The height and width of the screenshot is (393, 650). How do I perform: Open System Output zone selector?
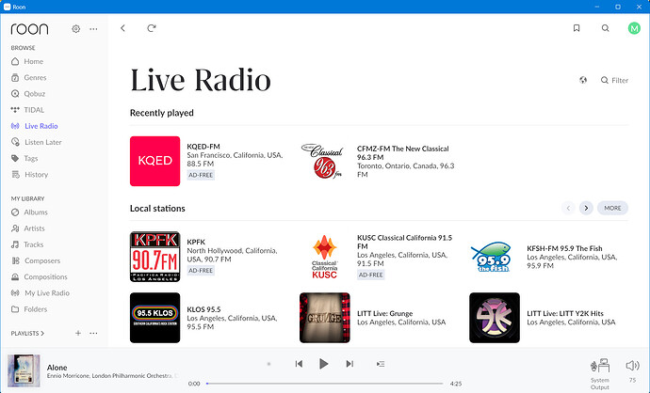(600, 374)
